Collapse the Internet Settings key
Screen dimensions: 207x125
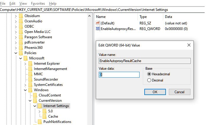(x=35, y=106)
